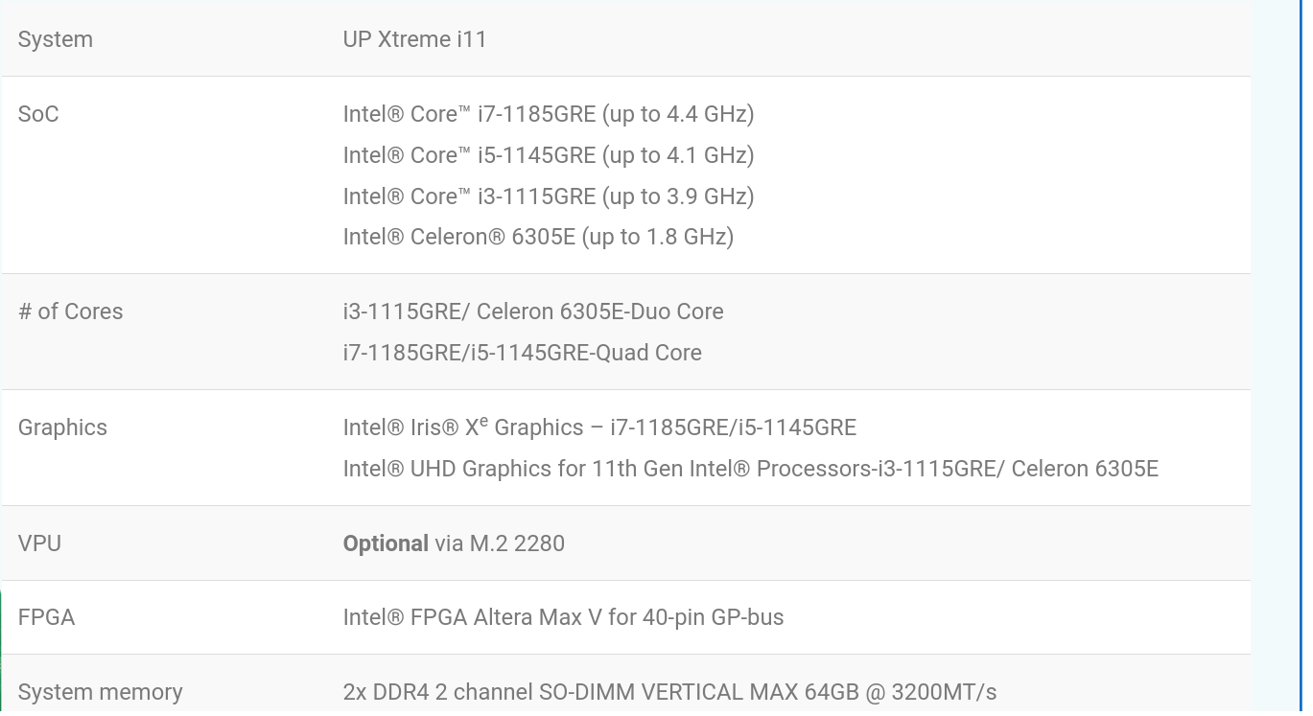This screenshot has height=716, width=1313.
Task: Click the Duo Core specification line
Action: pyautogui.click(x=533, y=312)
